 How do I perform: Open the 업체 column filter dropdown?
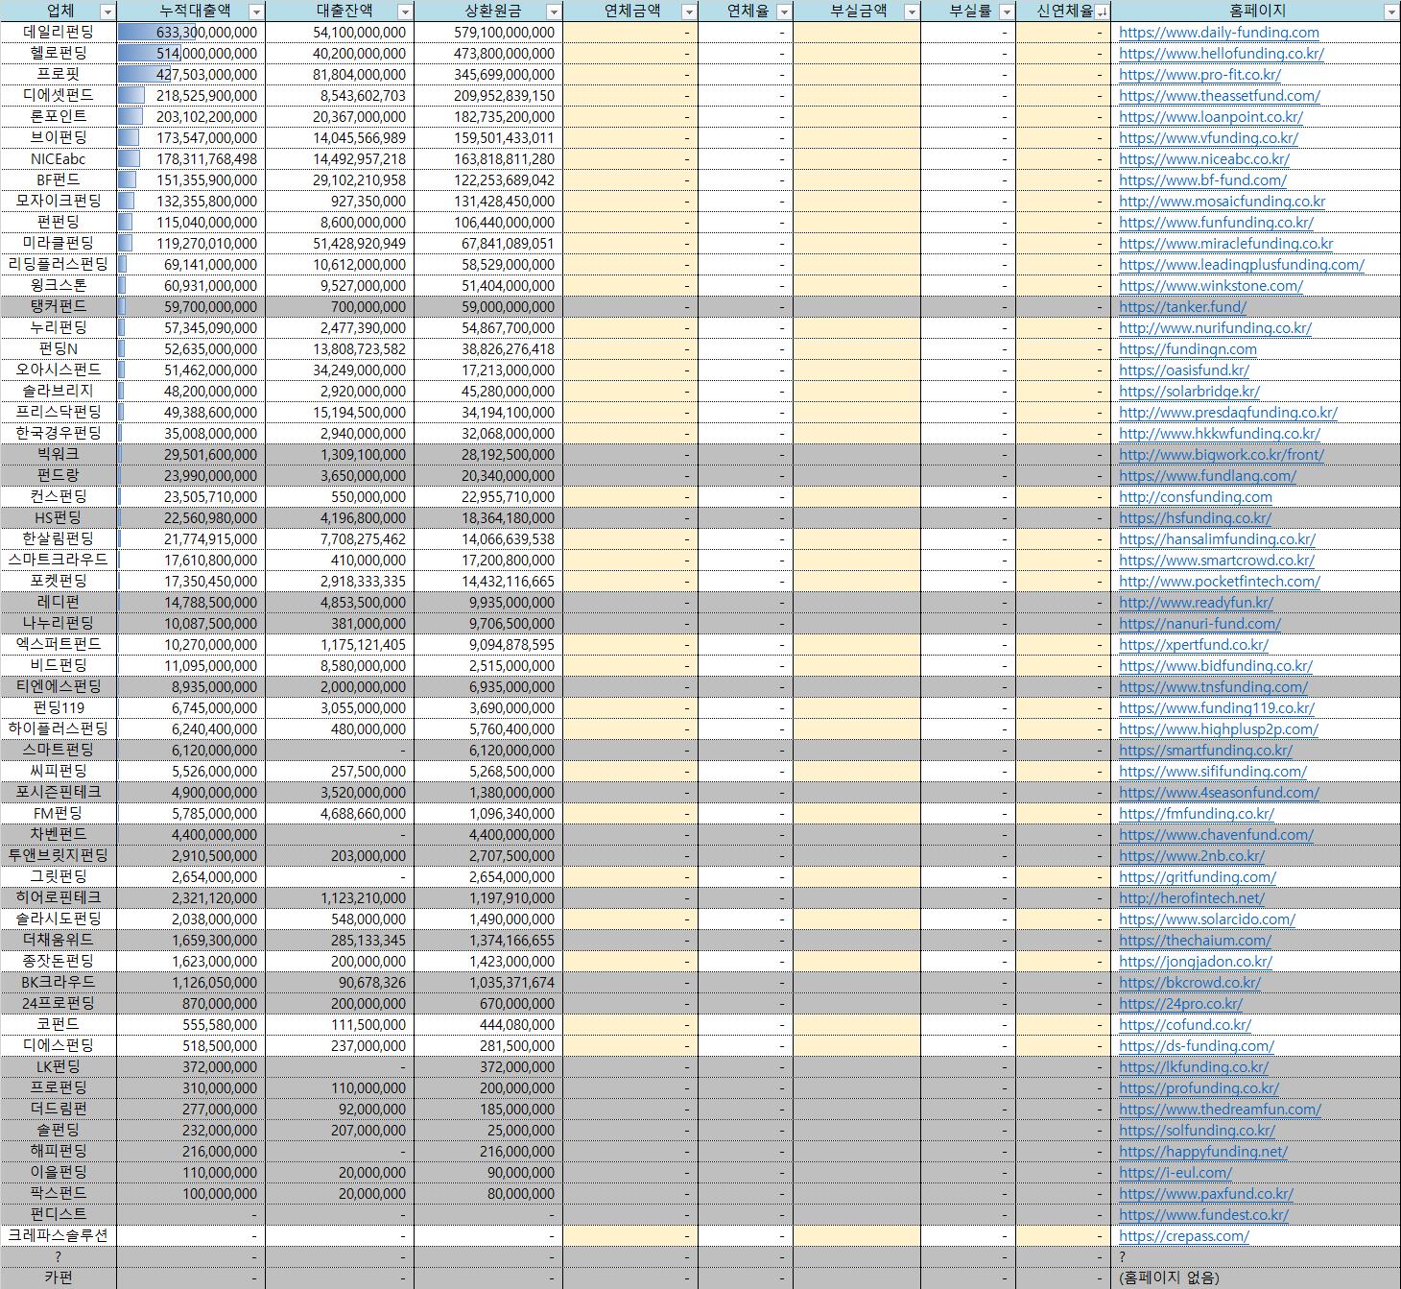(107, 12)
